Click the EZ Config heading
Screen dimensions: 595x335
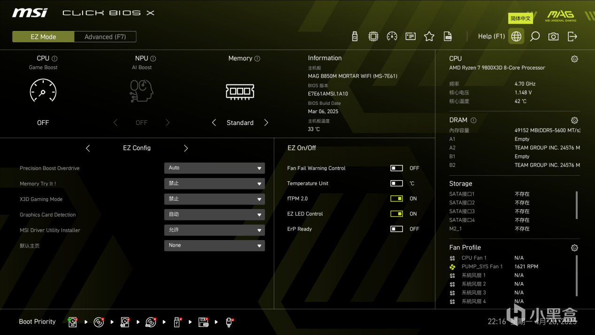(x=137, y=148)
